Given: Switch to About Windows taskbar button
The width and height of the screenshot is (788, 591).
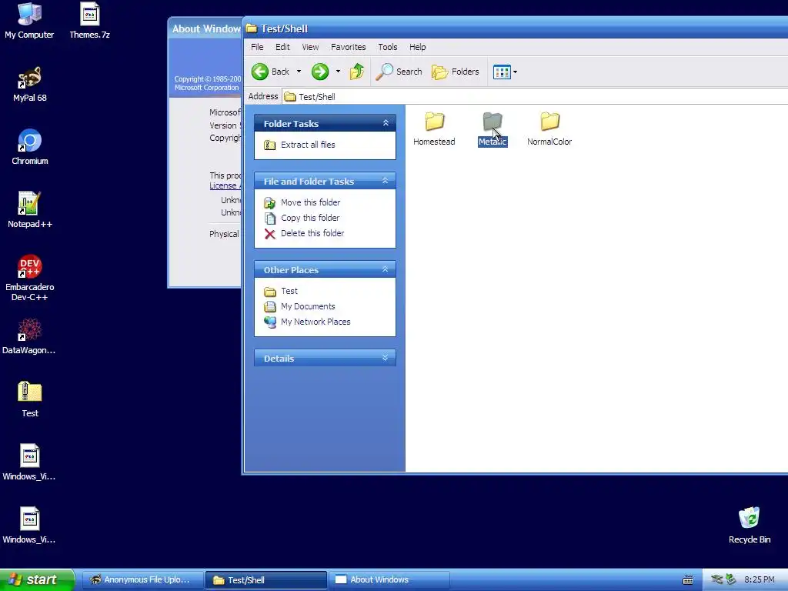Looking at the screenshot, I should 389,579.
